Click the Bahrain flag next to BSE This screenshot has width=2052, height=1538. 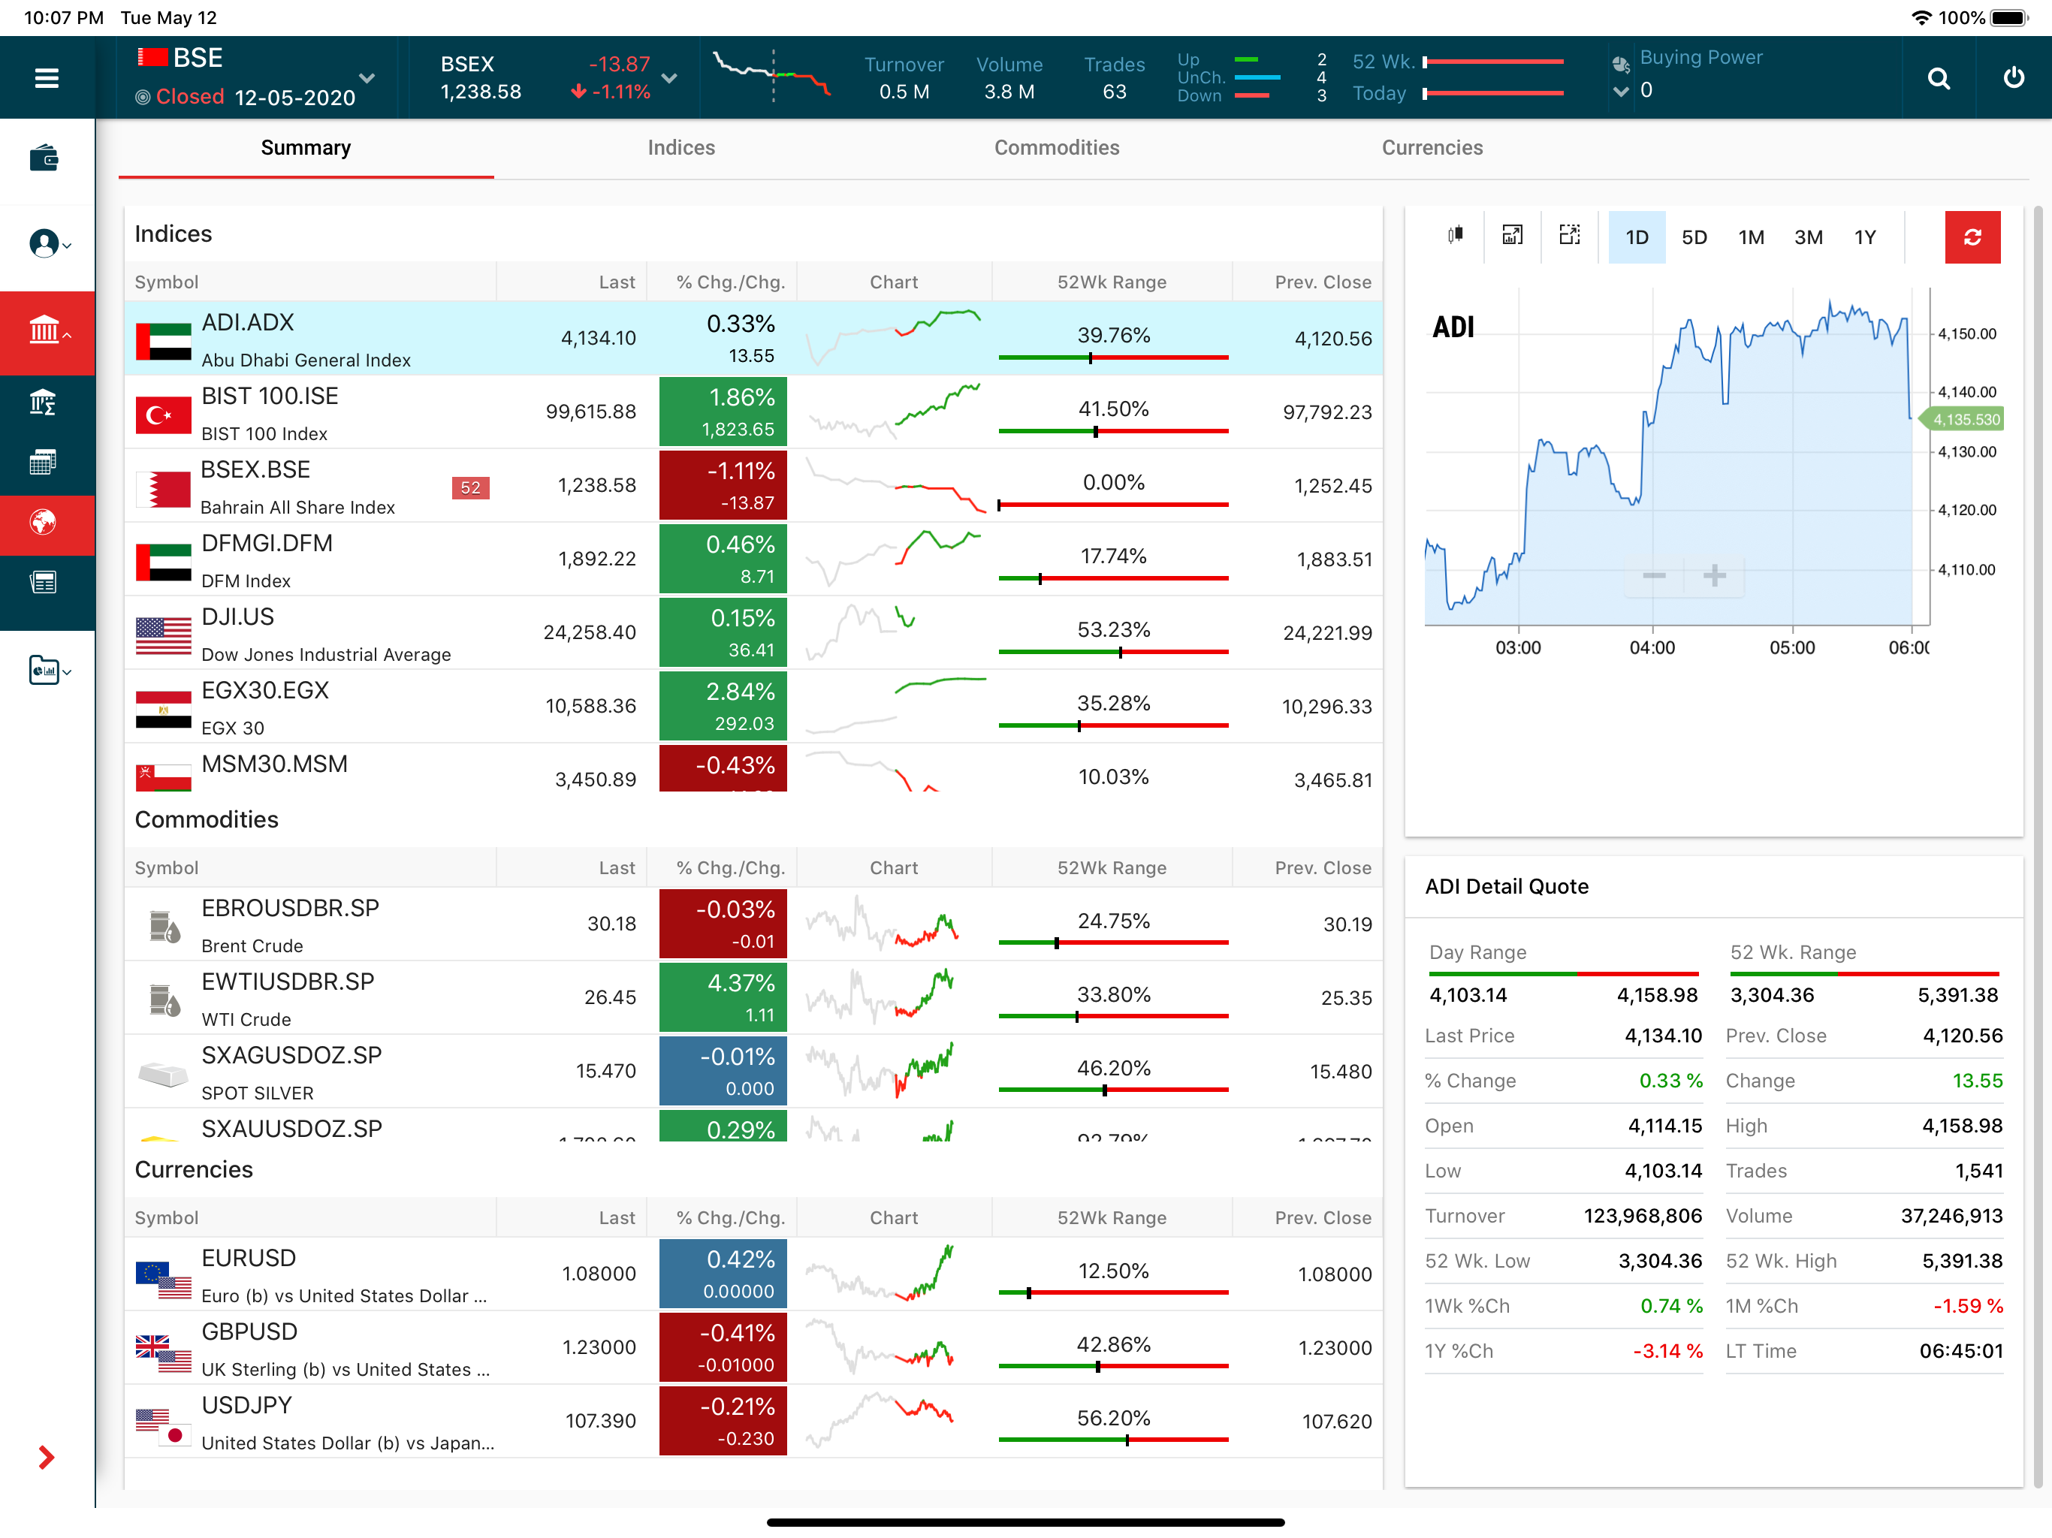(x=152, y=58)
